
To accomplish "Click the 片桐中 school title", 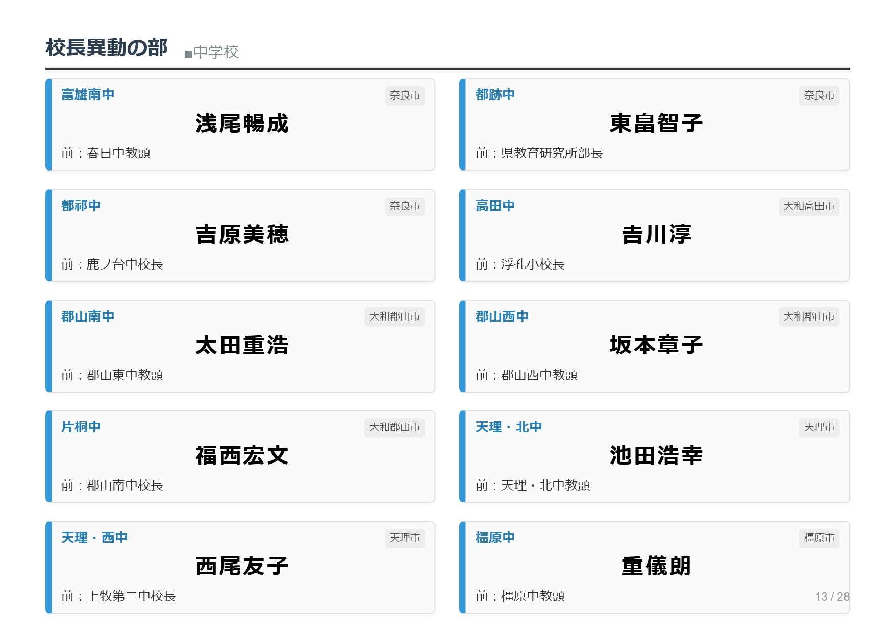I will click(x=81, y=427).
